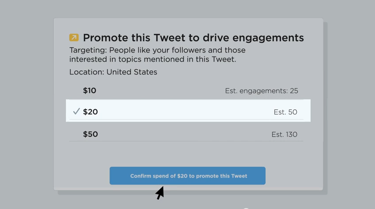
Task: Click the 'Est. 50' estimate label
Action: click(285, 112)
